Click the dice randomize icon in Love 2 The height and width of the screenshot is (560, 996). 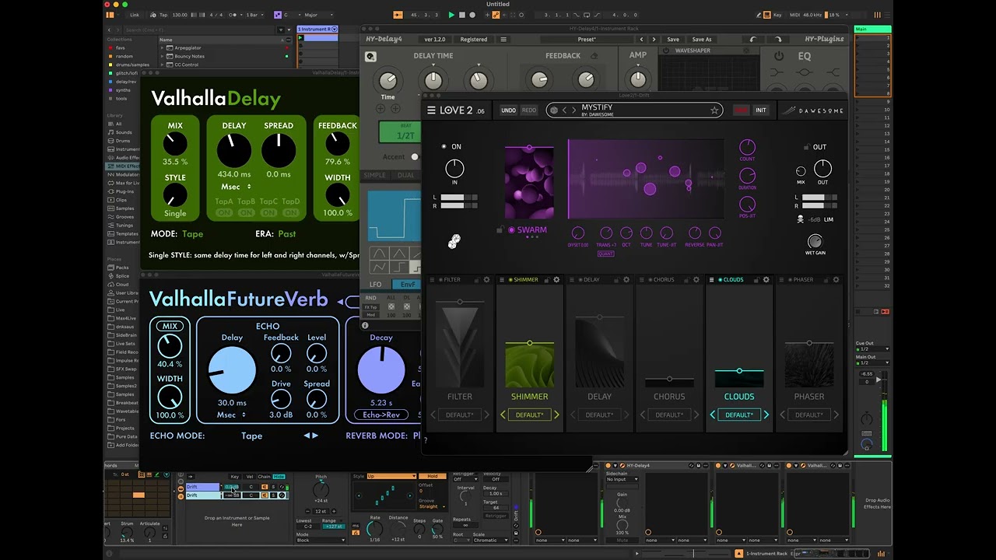pos(454,242)
